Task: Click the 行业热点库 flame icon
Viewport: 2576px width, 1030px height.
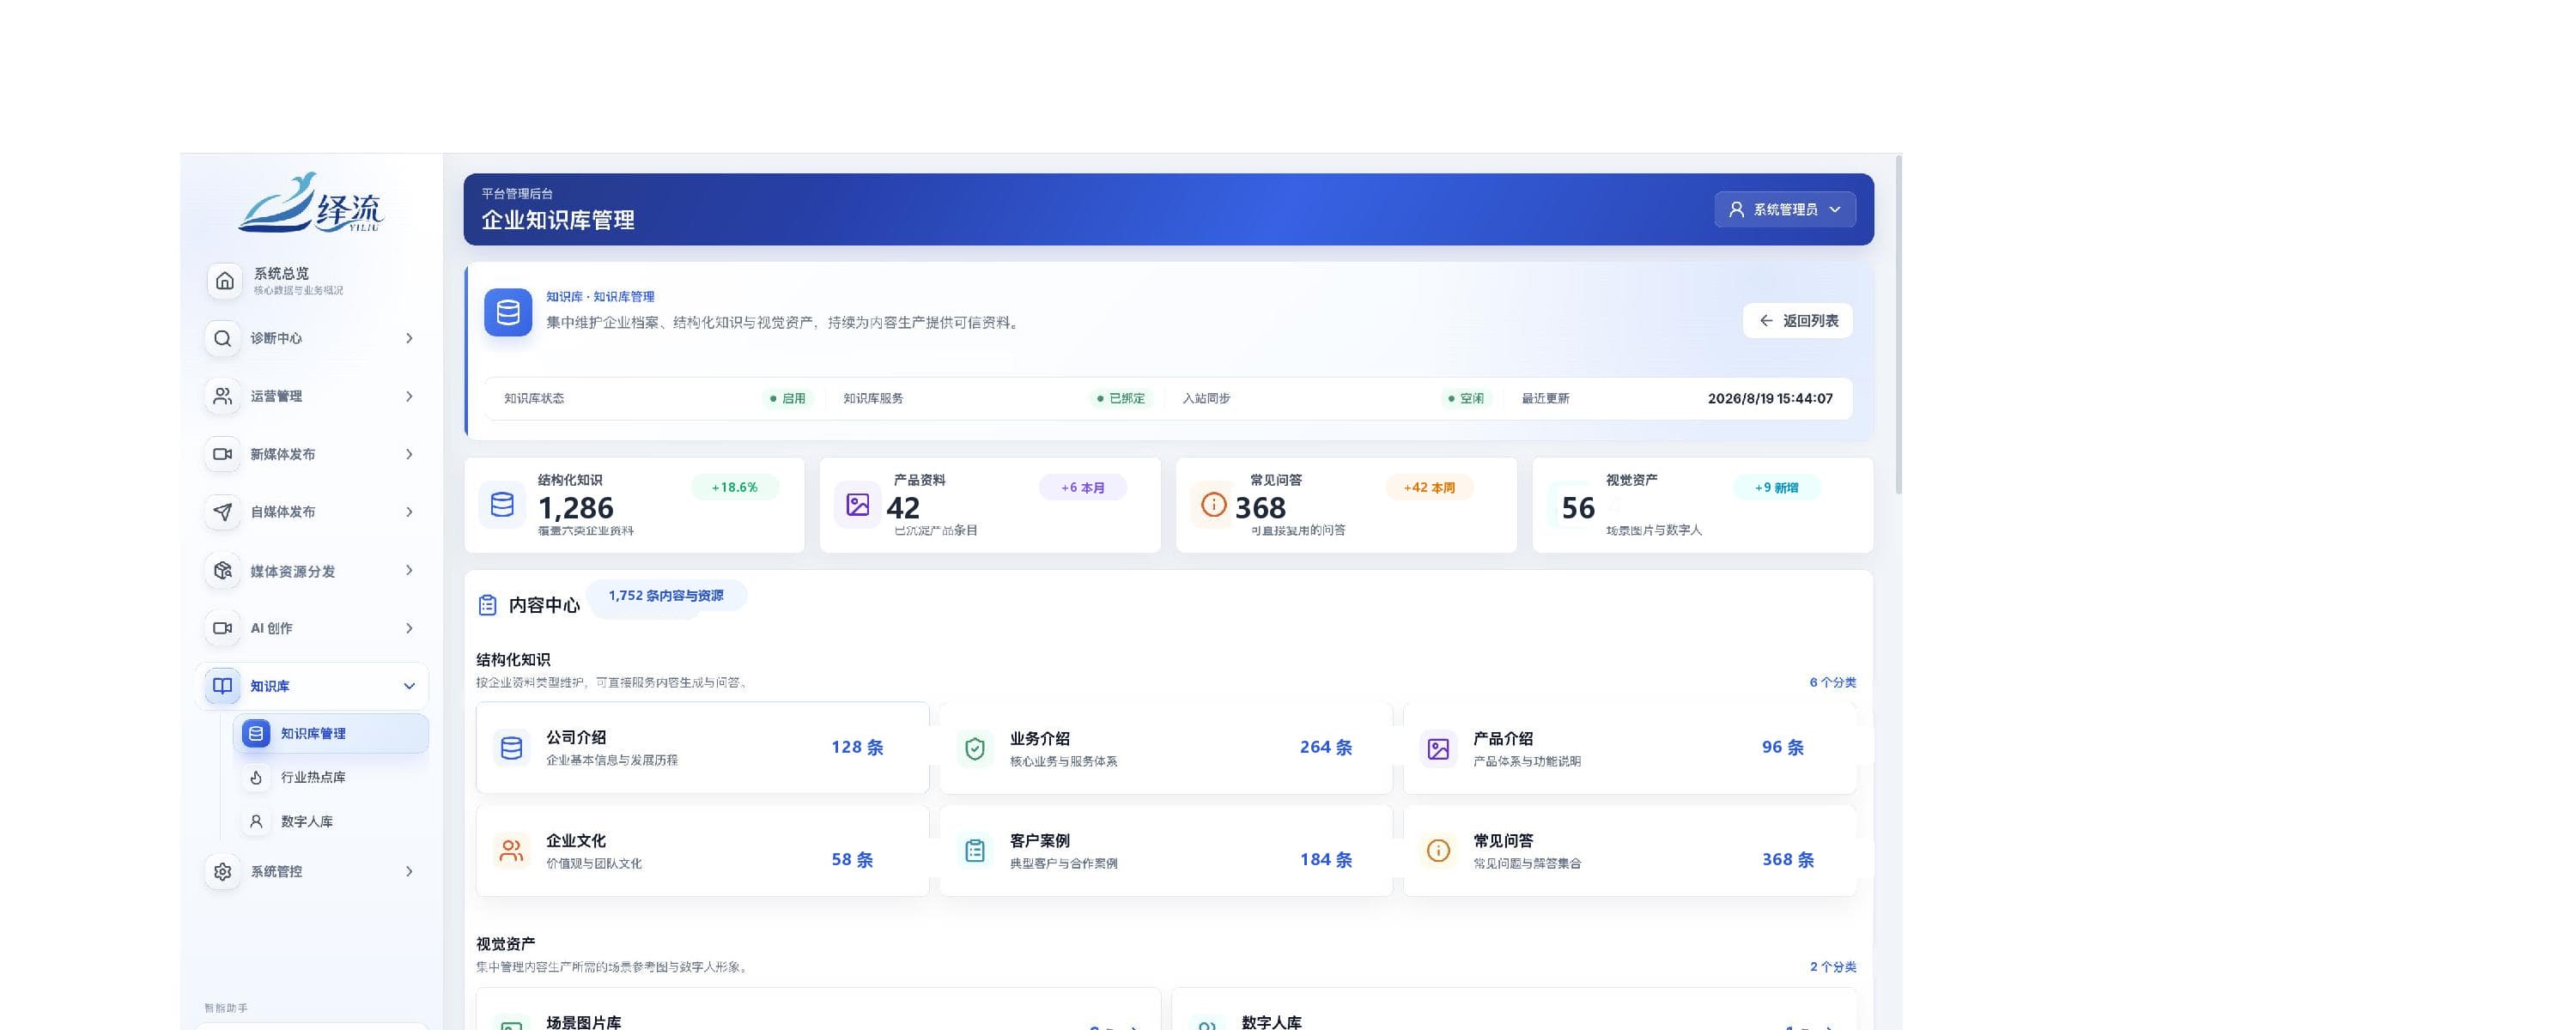Action: pos(256,777)
